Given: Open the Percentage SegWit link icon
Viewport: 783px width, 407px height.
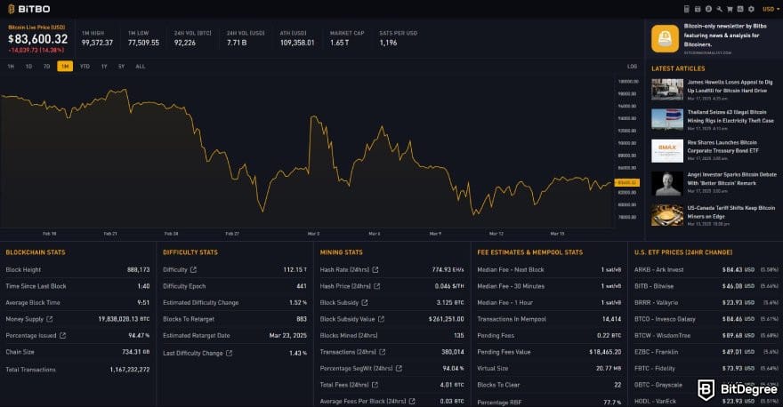Looking at the screenshot, I should click(x=399, y=369).
